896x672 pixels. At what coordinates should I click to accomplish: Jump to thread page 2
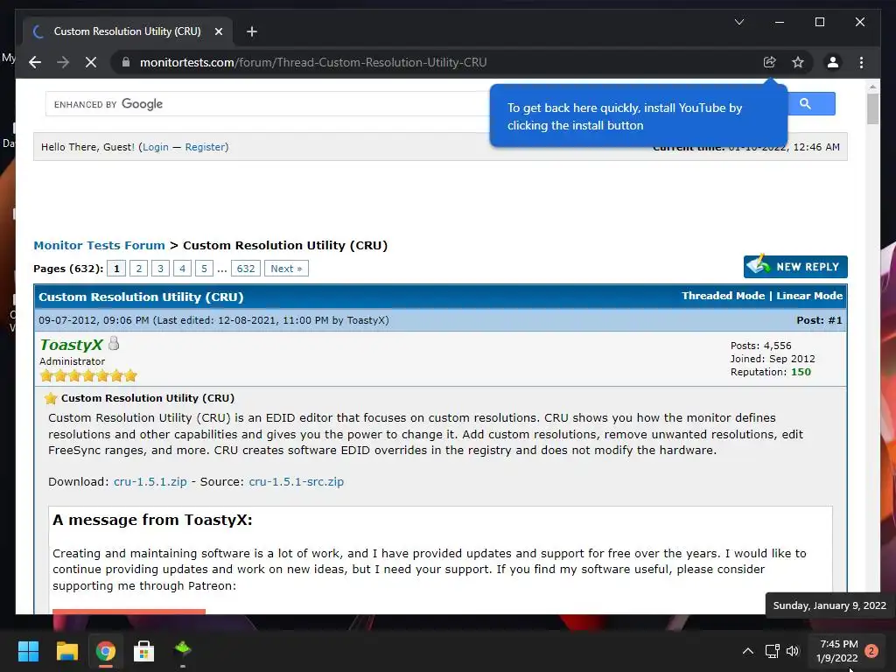click(x=138, y=269)
